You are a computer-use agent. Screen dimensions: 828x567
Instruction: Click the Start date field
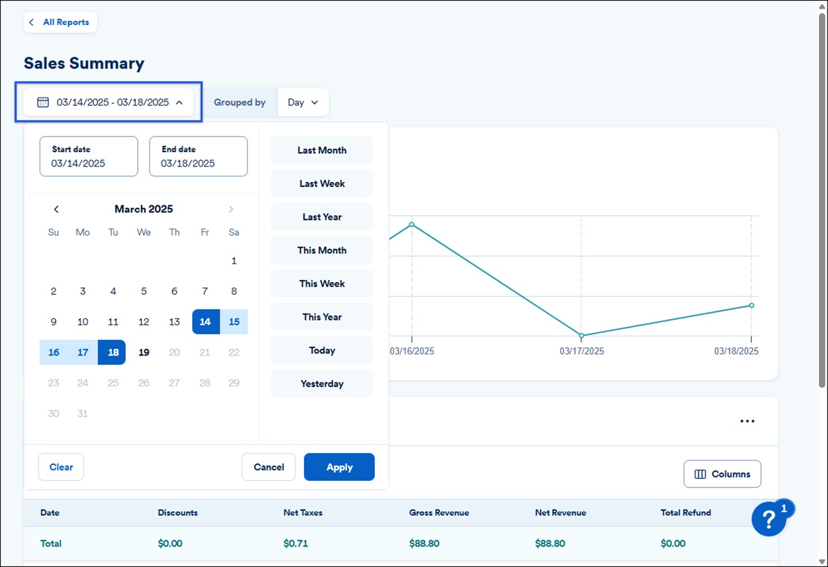click(88, 157)
